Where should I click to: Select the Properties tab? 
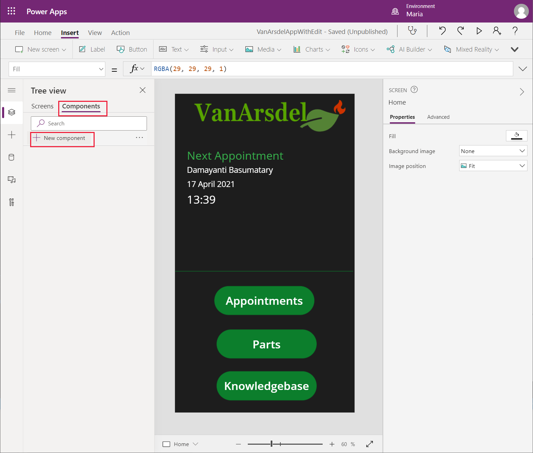tap(402, 117)
